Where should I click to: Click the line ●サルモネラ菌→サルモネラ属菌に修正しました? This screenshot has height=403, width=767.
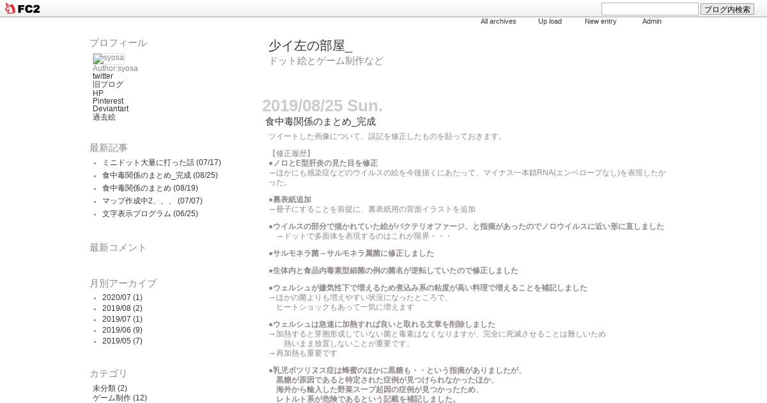(x=351, y=253)
